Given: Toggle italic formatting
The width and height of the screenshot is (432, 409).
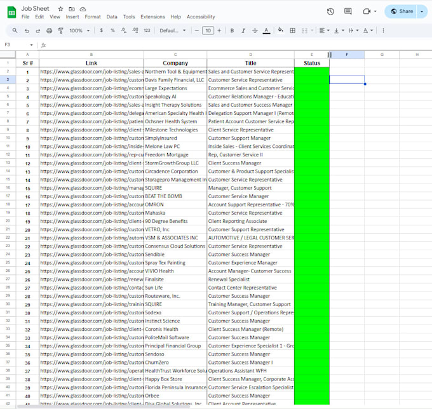Looking at the screenshot, I should pos(243,30).
